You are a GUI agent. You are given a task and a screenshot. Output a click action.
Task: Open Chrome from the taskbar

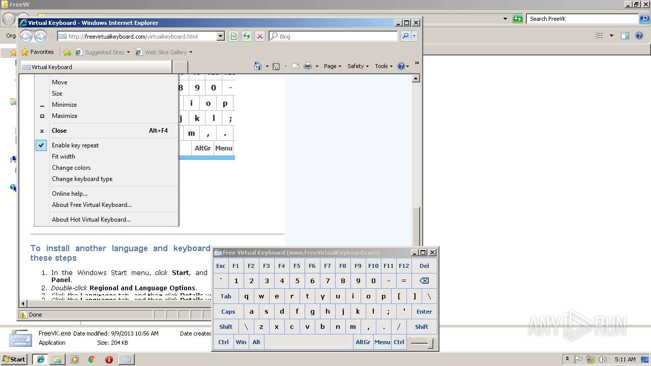[x=92, y=359]
